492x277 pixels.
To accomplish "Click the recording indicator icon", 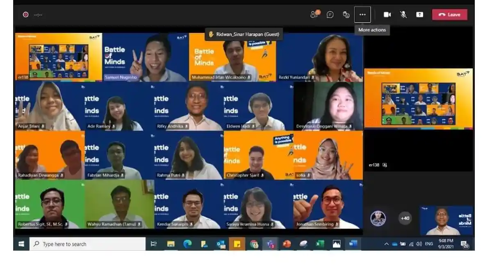I will click(25, 14).
